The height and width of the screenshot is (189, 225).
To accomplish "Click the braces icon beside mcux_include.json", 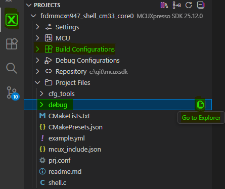I will (x=42, y=149).
